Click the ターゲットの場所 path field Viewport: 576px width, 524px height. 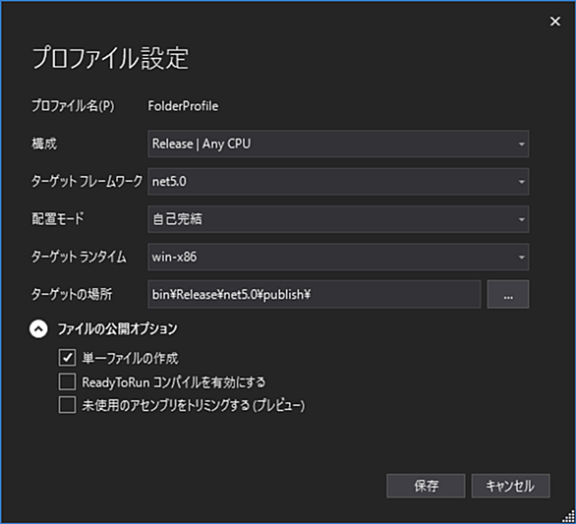click(315, 294)
